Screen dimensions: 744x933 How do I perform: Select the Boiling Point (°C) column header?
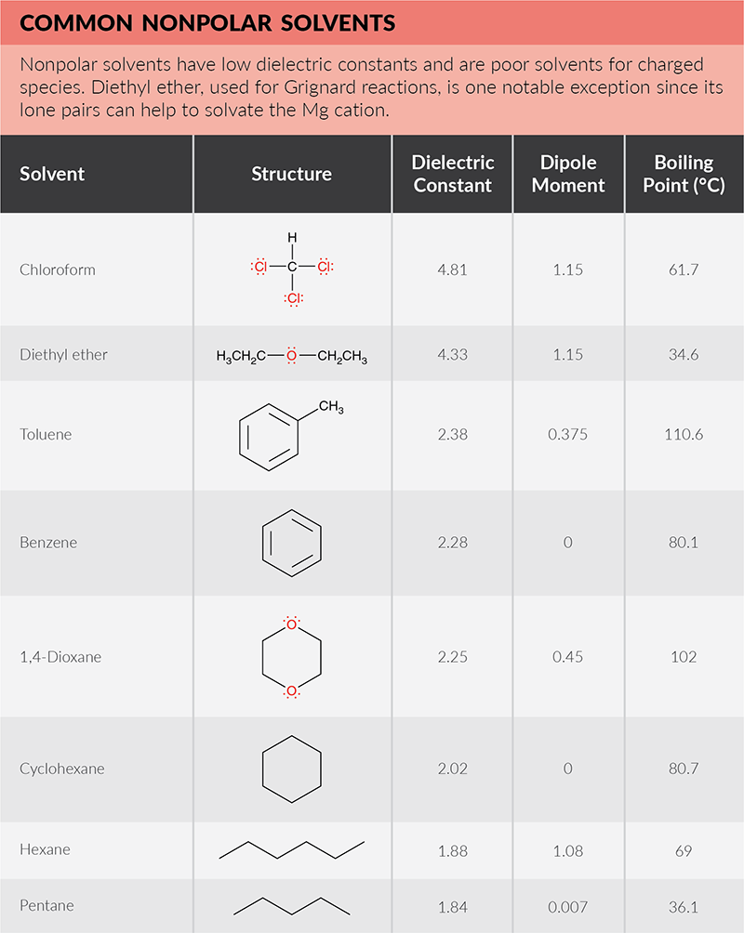(x=684, y=174)
